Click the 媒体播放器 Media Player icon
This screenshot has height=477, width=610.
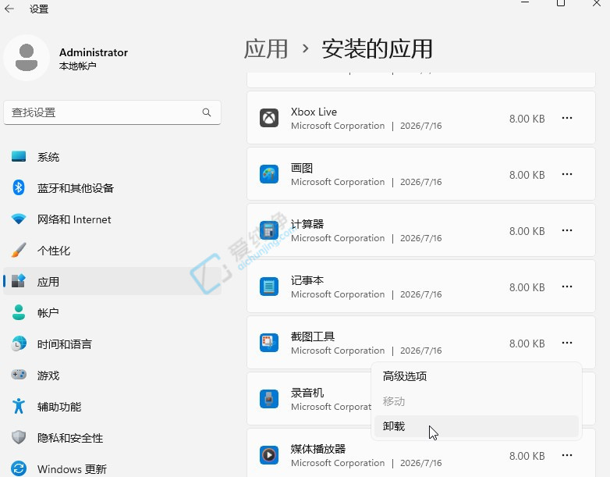[269, 455]
